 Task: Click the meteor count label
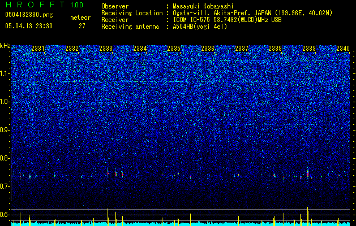tap(80, 18)
